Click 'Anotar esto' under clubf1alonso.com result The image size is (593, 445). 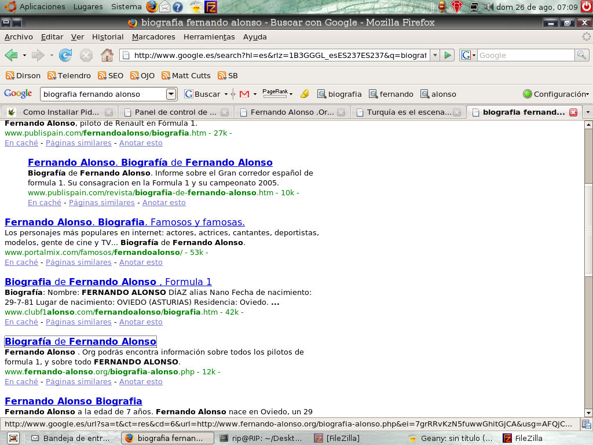141,322
